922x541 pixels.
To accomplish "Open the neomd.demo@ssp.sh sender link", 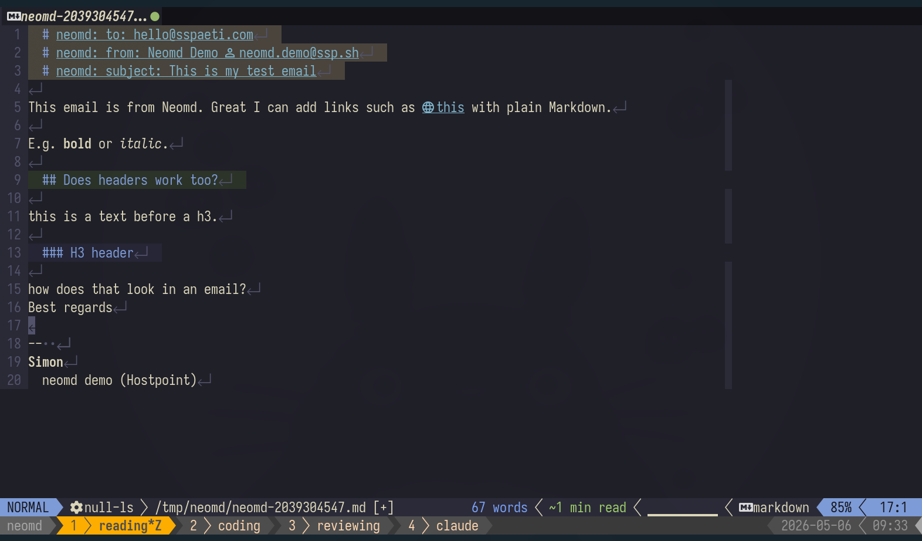I will click(x=299, y=53).
